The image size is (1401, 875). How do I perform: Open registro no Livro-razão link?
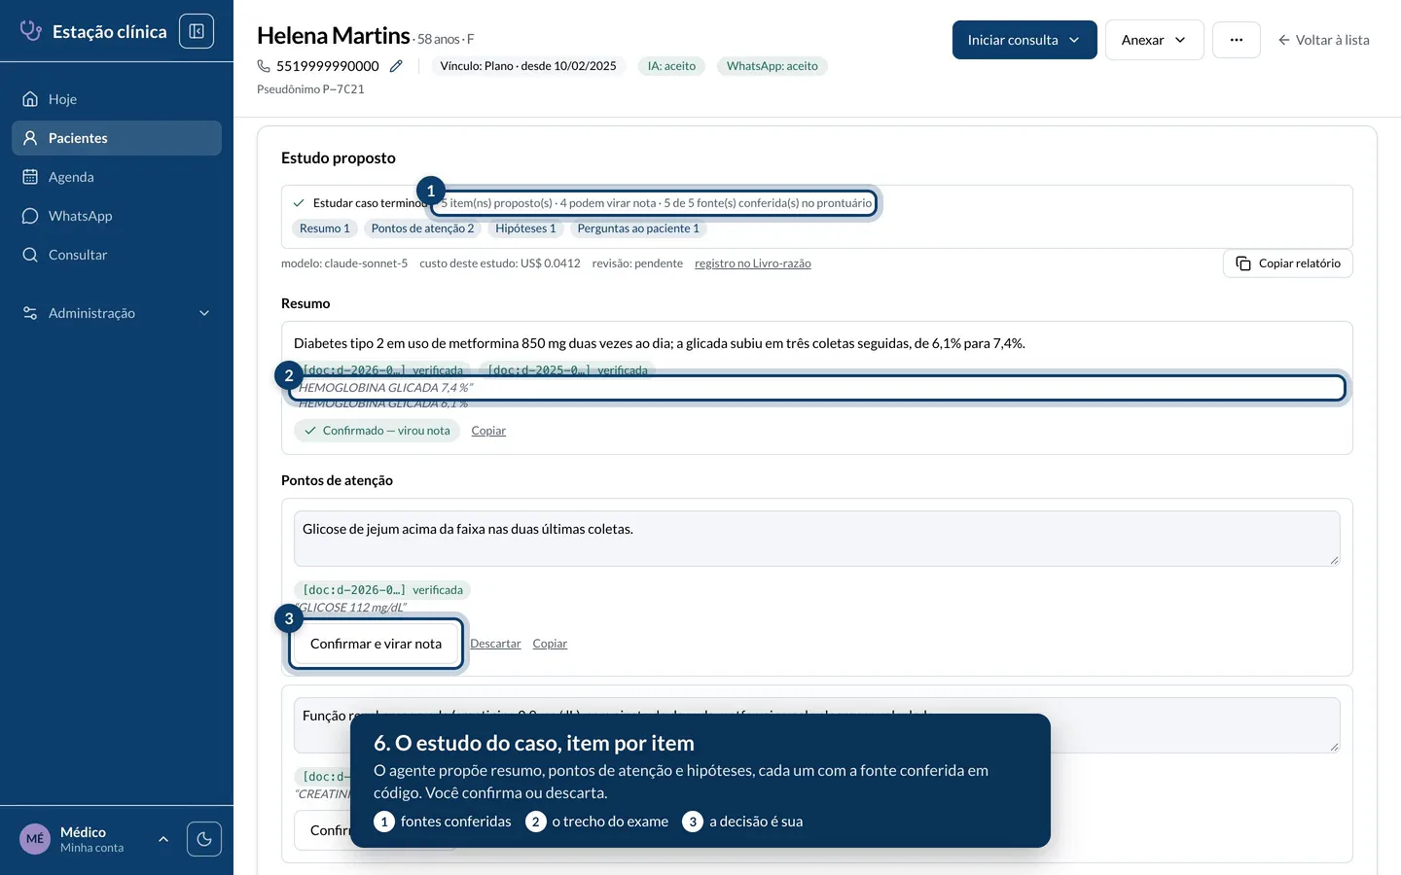pos(753,263)
